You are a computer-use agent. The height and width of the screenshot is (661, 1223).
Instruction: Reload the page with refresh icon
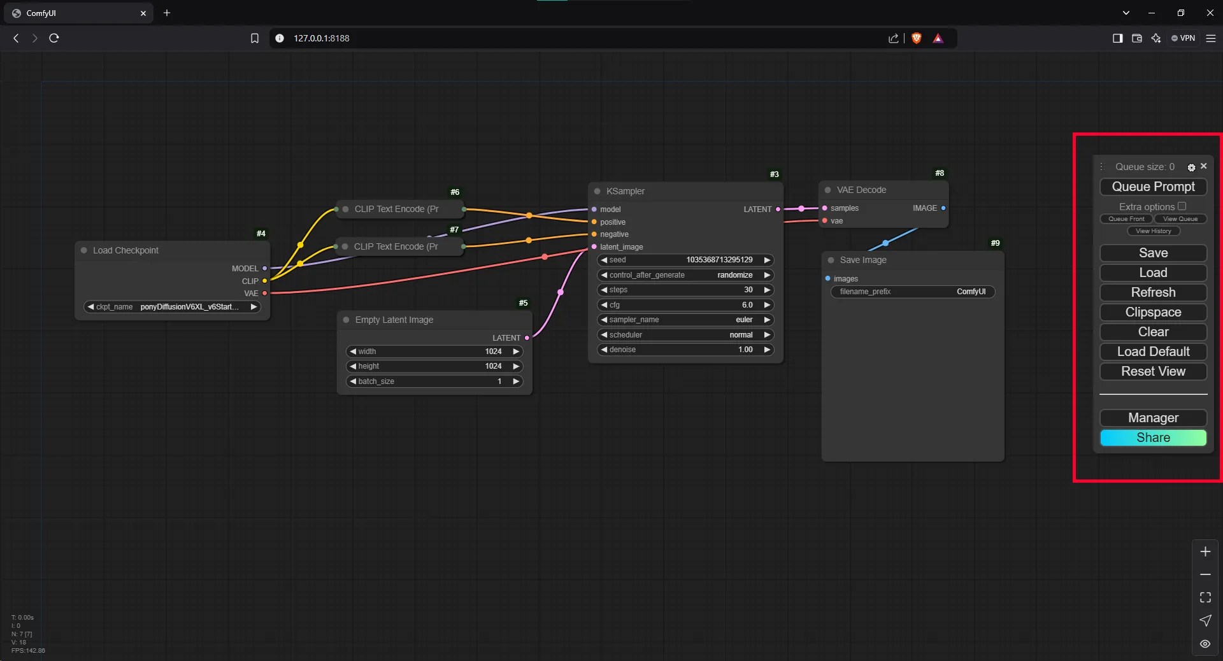coord(54,38)
